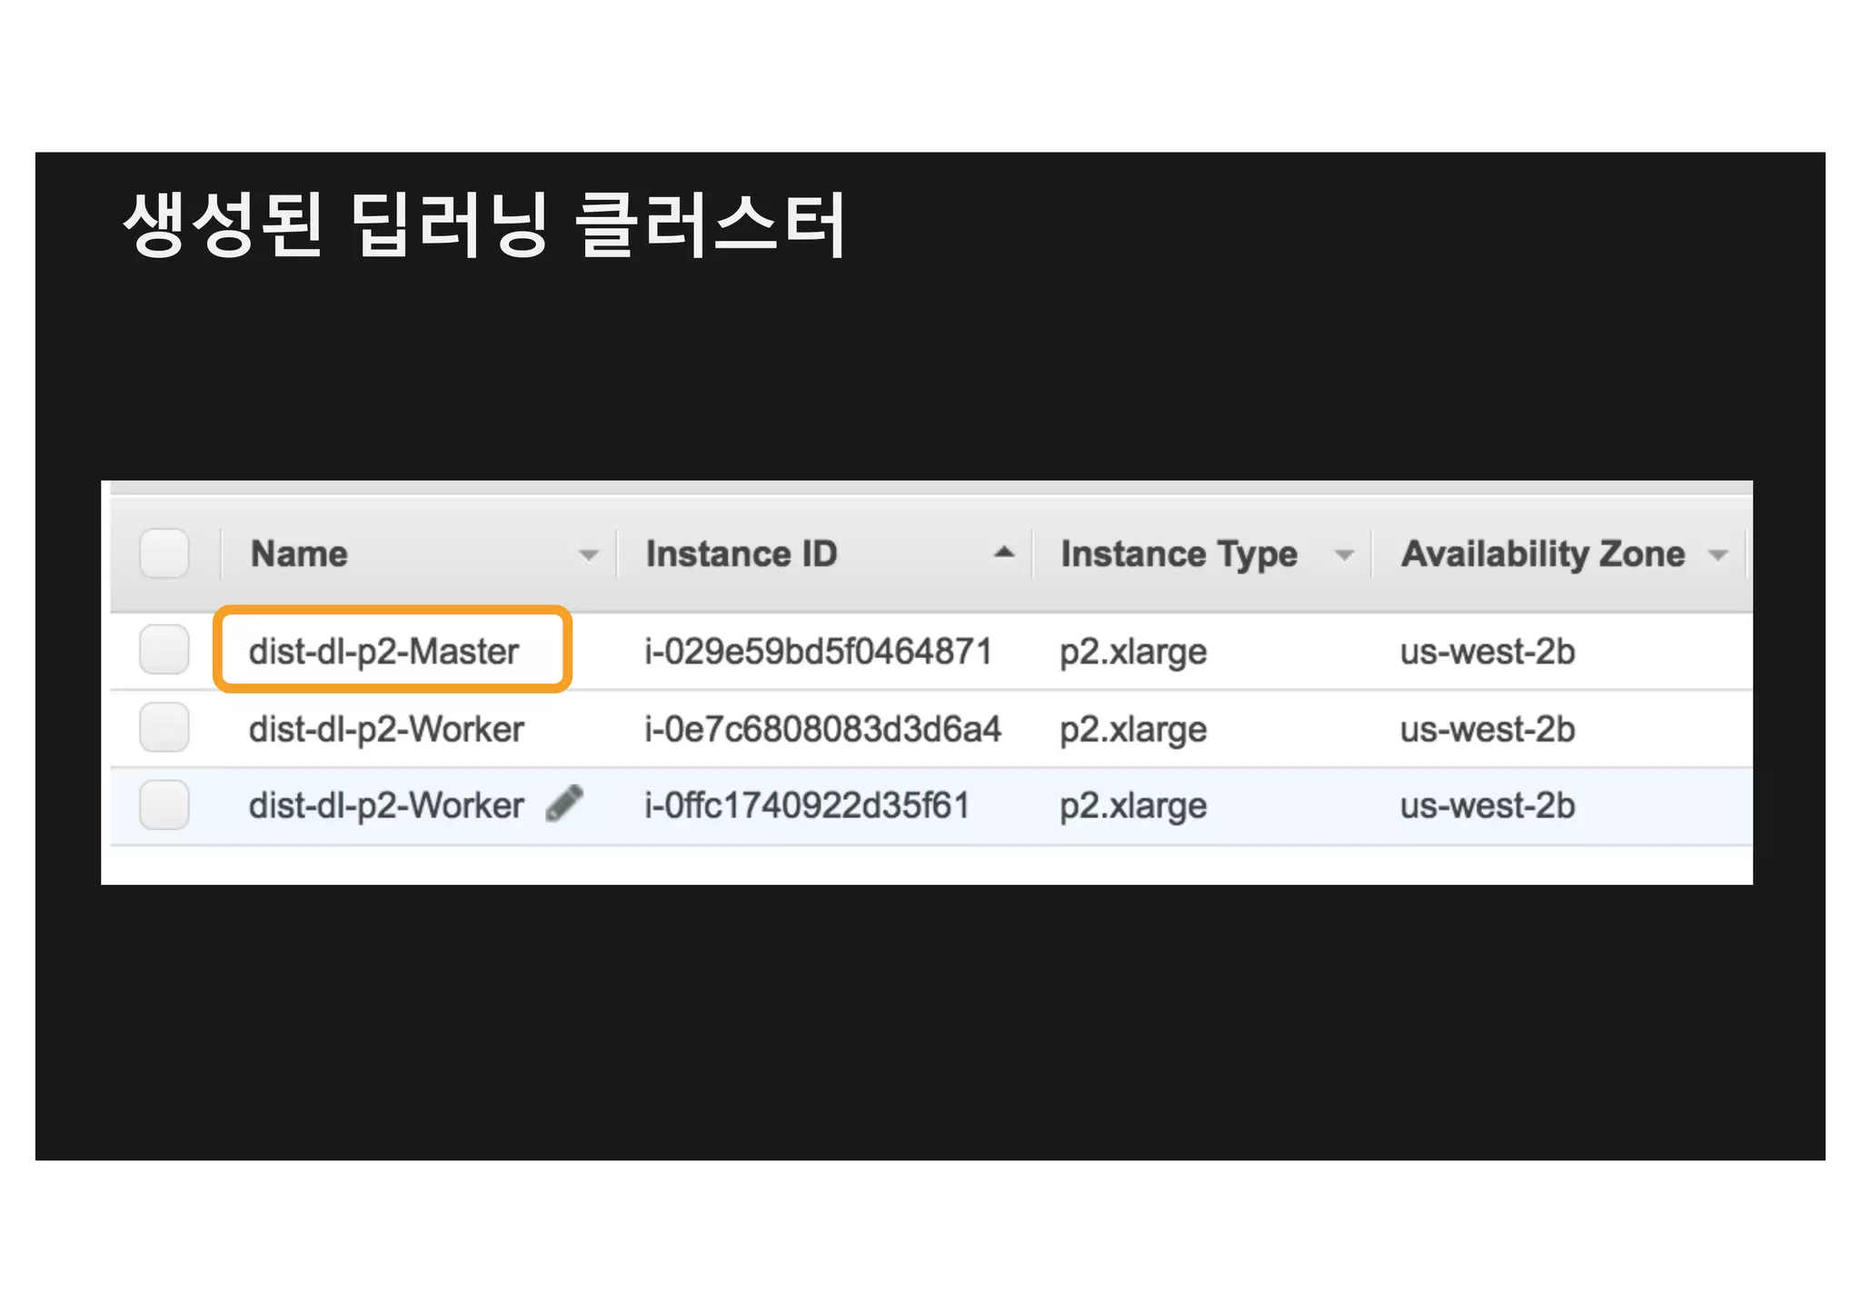Sort by the Name column header
The height and width of the screenshot is (1315, 1861).
tap(299, 553)
